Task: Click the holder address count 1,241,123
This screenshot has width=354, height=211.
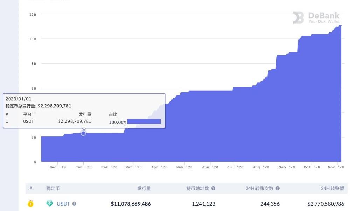Action: coord(203,204)
